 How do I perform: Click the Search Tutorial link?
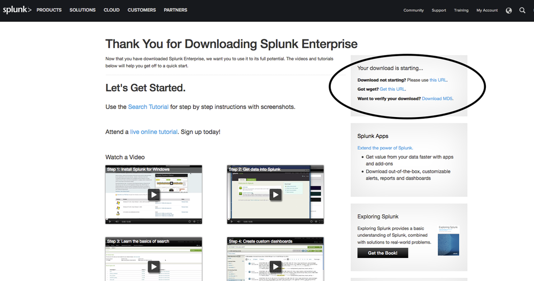148,107
